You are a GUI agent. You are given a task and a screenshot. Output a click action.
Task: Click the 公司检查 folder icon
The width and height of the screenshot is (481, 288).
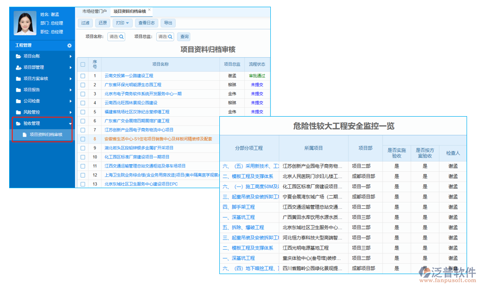(x=18, y=101)
